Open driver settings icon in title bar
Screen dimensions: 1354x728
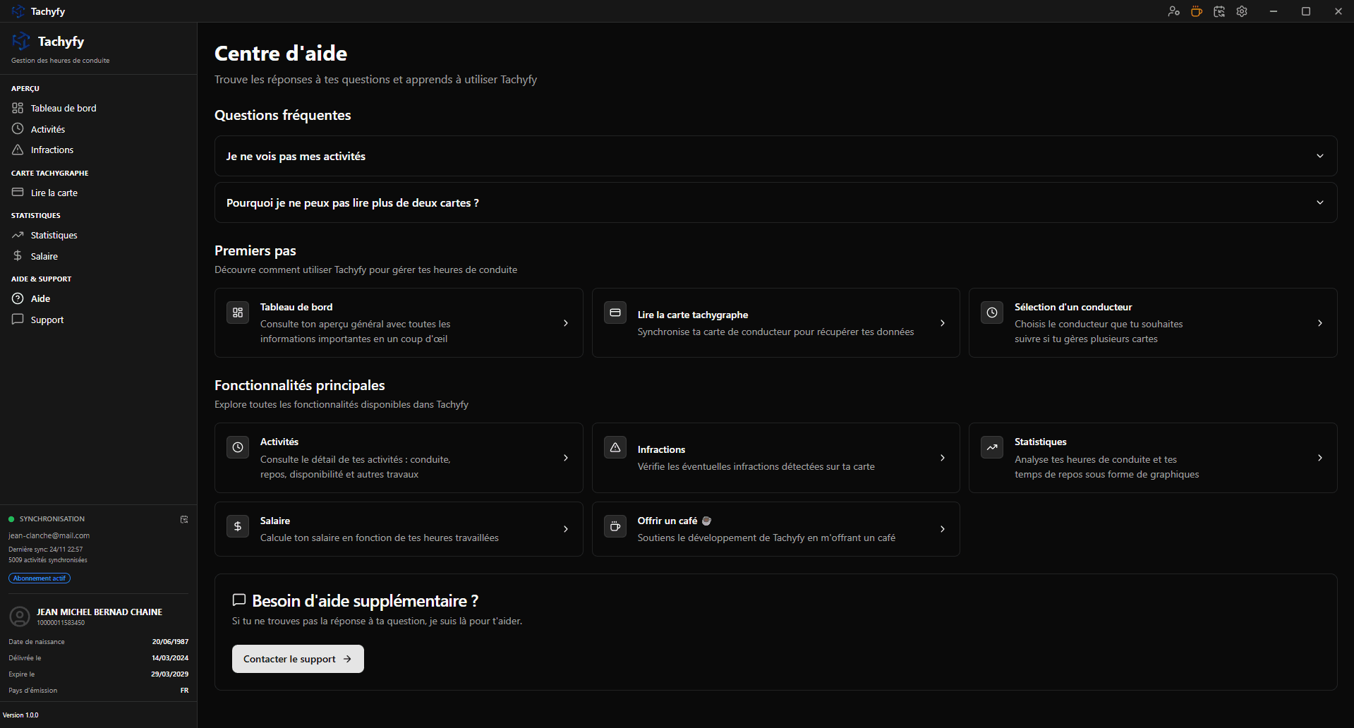click(x=1173, y=11)
